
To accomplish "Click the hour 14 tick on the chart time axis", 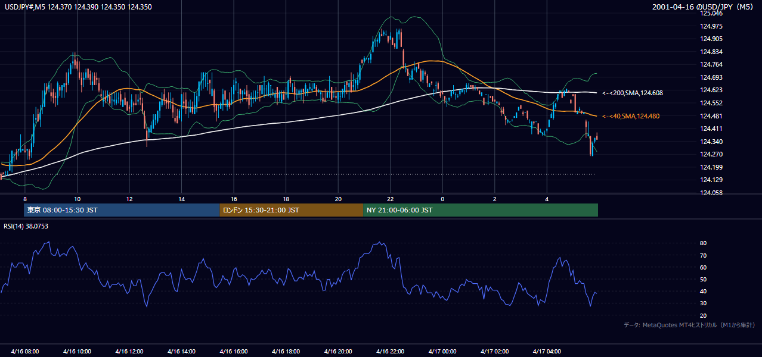I will tap(182, 199).
